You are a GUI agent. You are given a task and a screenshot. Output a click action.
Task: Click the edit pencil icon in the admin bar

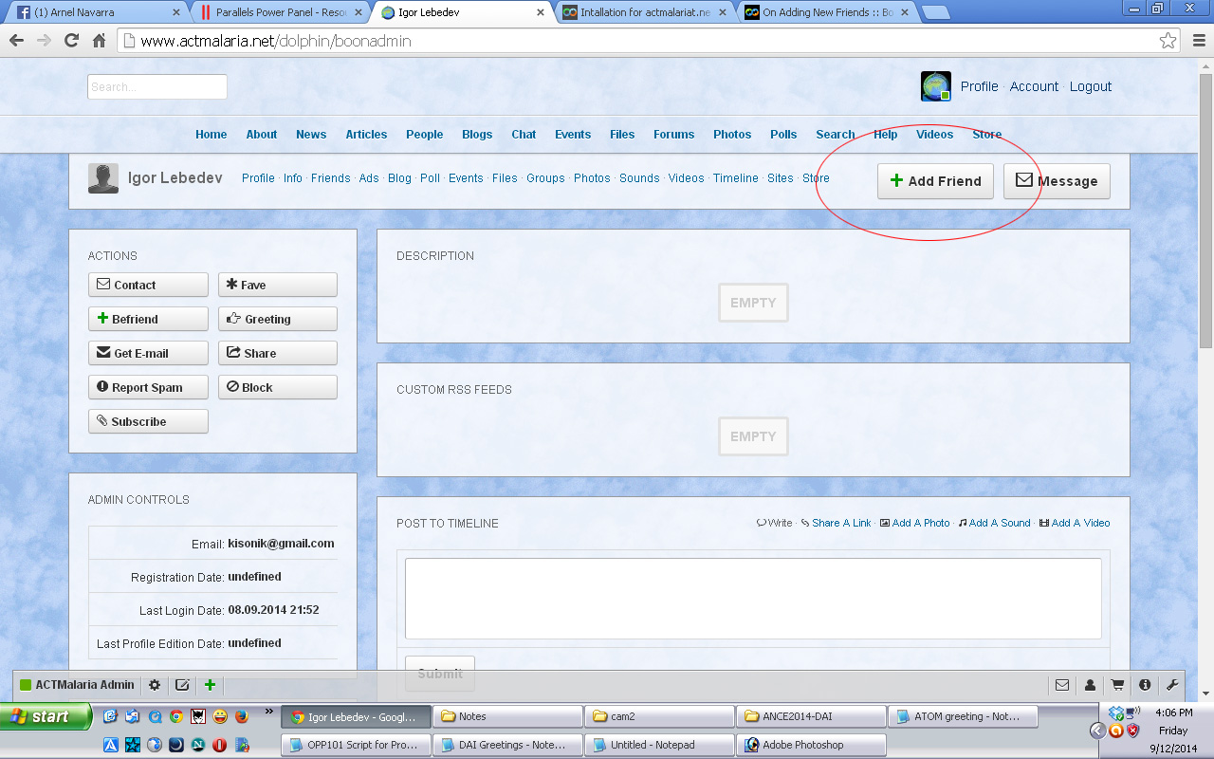click(182, 685)
